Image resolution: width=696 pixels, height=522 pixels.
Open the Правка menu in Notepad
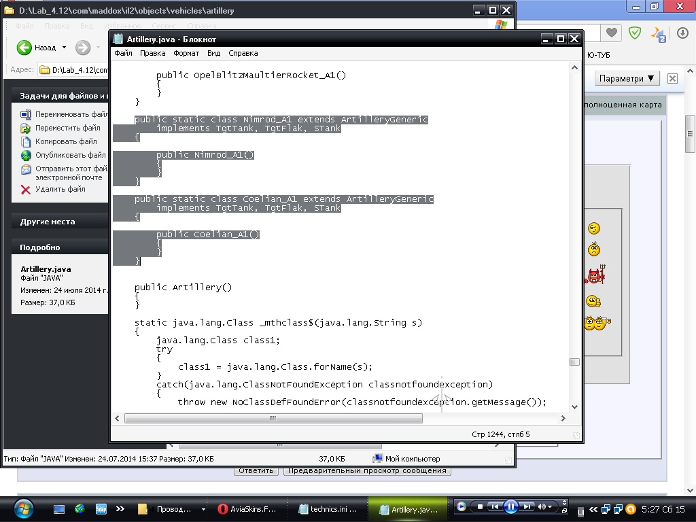coord(153,53)
